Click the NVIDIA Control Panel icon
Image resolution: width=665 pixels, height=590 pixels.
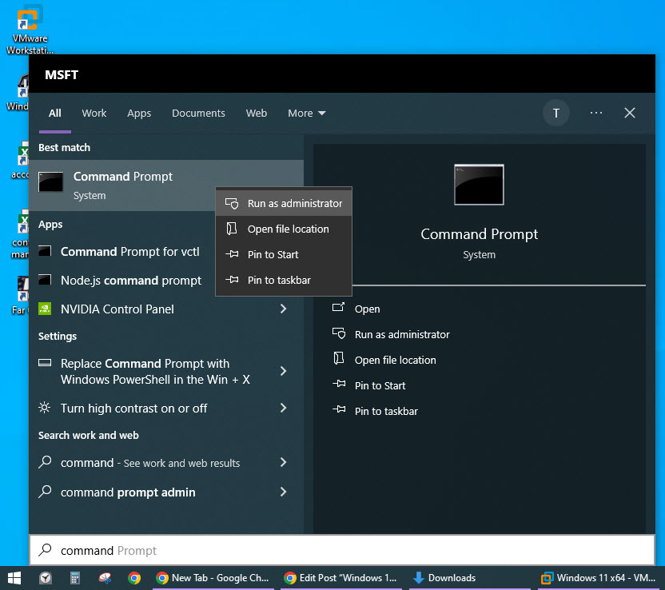click(46, 309)
